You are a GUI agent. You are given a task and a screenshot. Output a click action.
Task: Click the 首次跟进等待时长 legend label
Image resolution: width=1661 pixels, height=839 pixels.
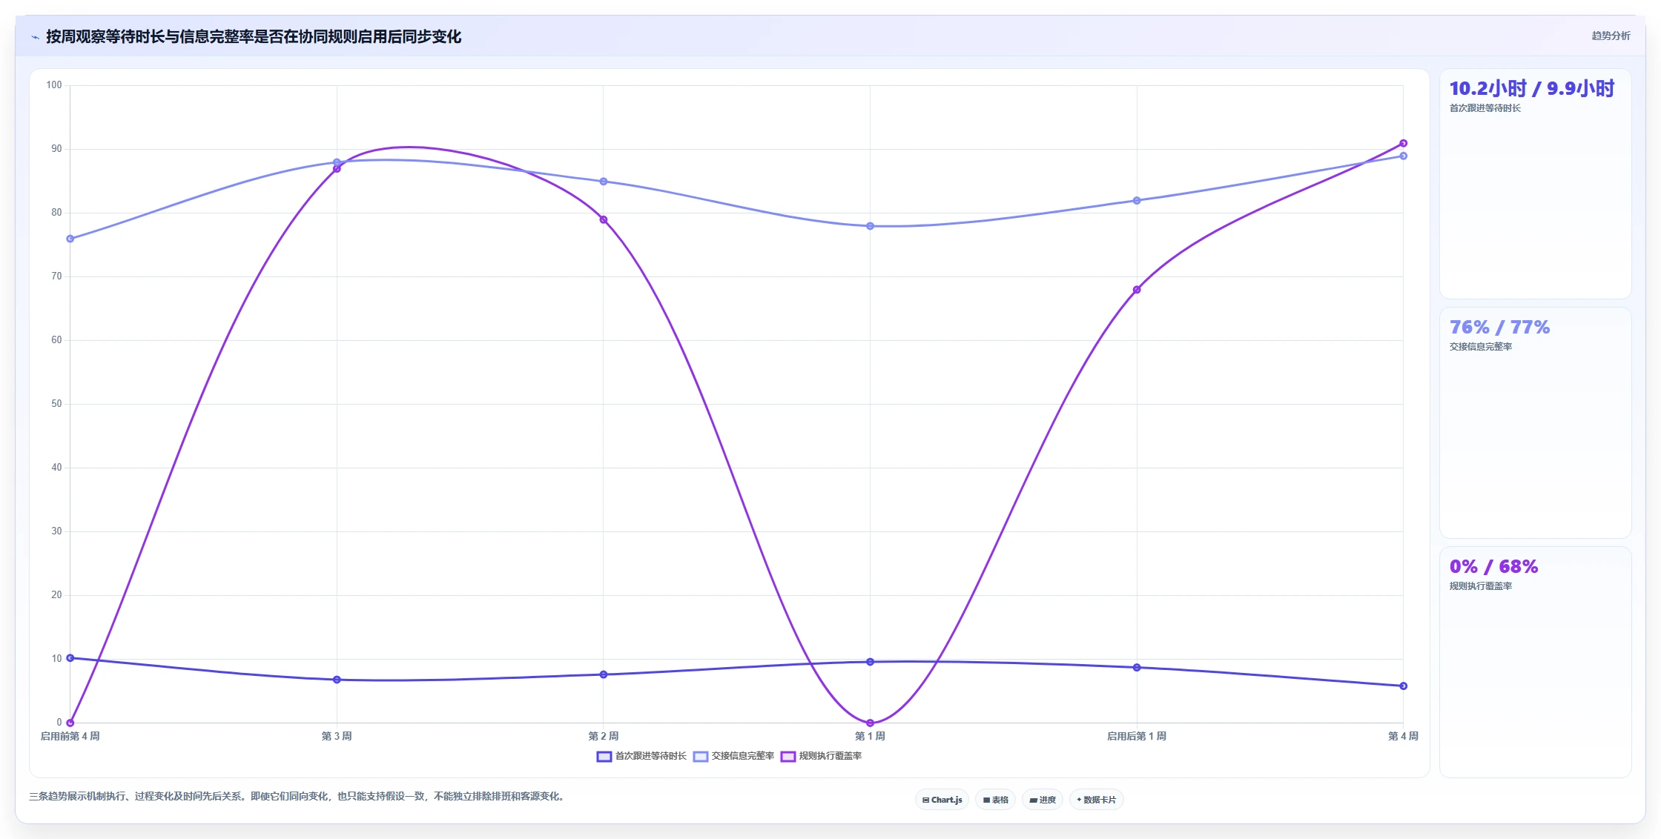coord(651,756)
